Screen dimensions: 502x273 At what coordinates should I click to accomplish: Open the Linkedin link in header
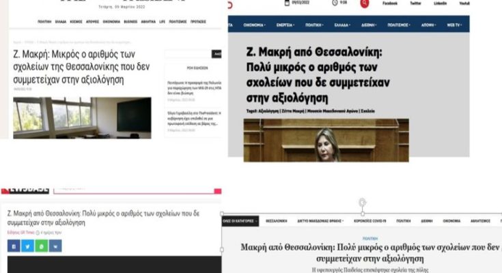click(441, 3)
